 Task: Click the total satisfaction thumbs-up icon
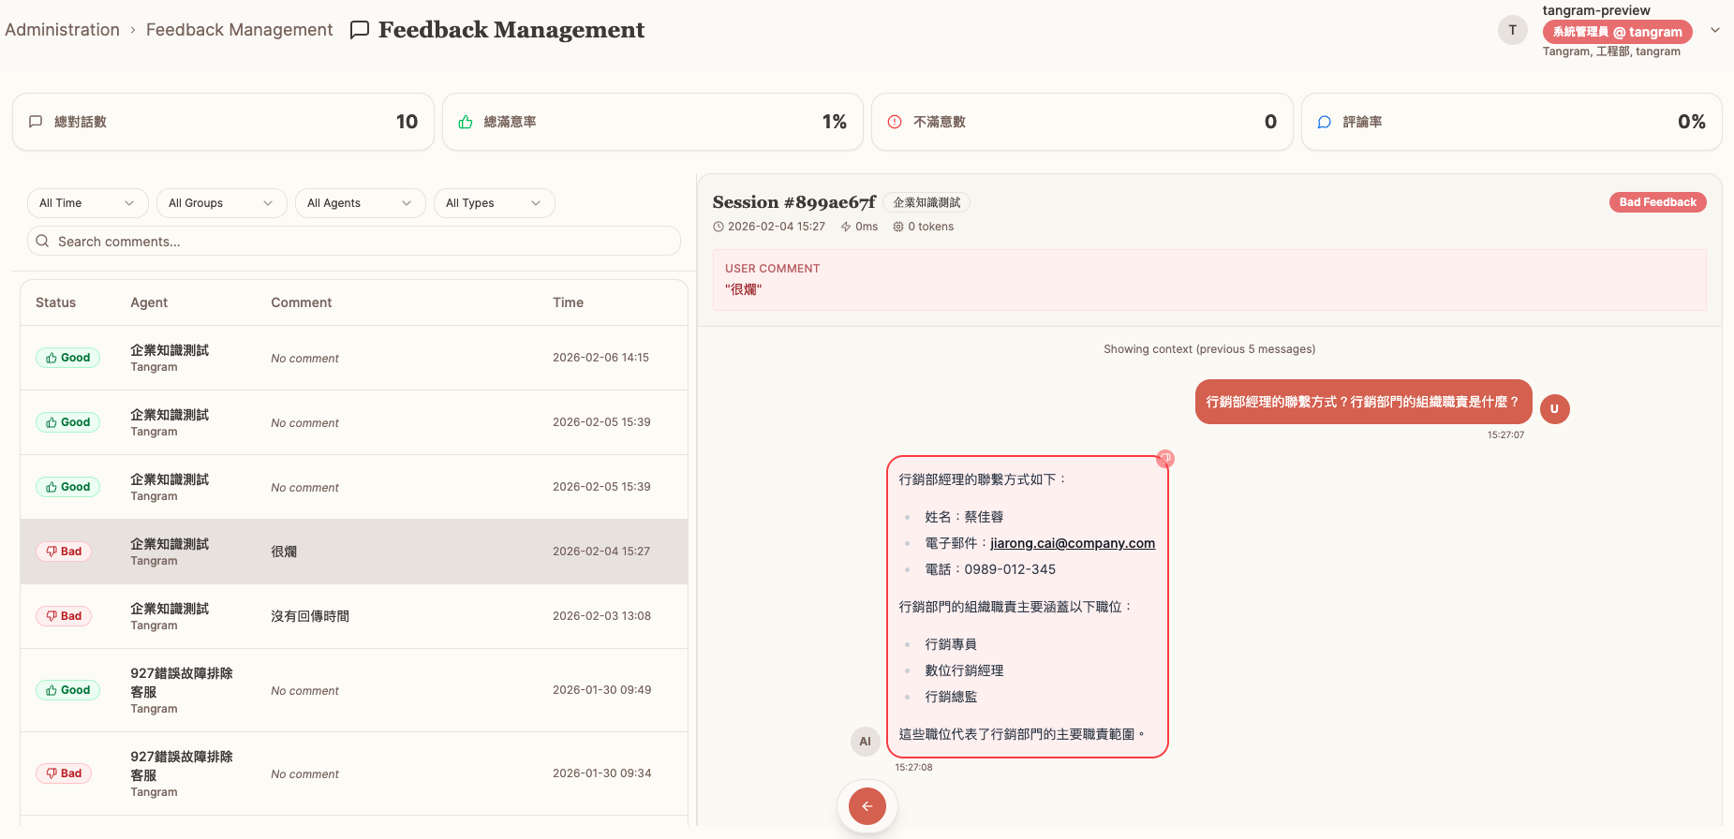click(x=466, y=122)
